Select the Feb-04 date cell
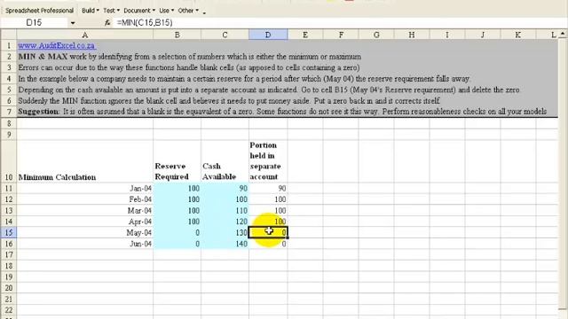Screen dimensions: 568x319 (x=85, y=199)
